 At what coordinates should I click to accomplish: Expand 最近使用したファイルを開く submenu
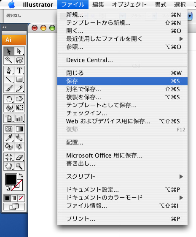(x=122, y=39)
